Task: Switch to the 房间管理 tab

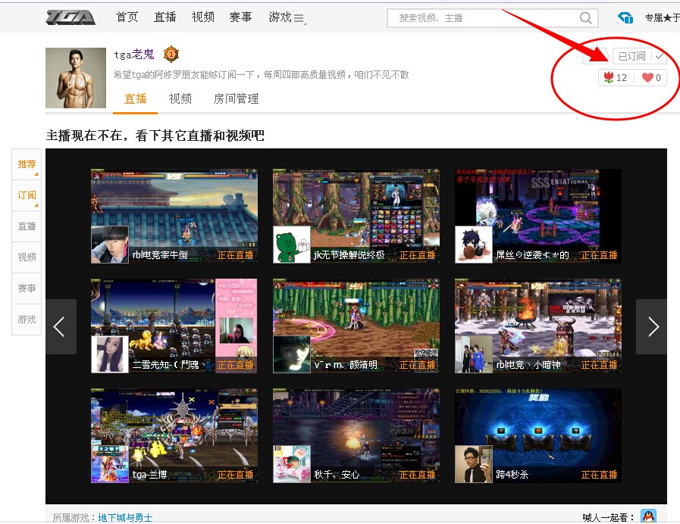Action: tap(236, 98)
